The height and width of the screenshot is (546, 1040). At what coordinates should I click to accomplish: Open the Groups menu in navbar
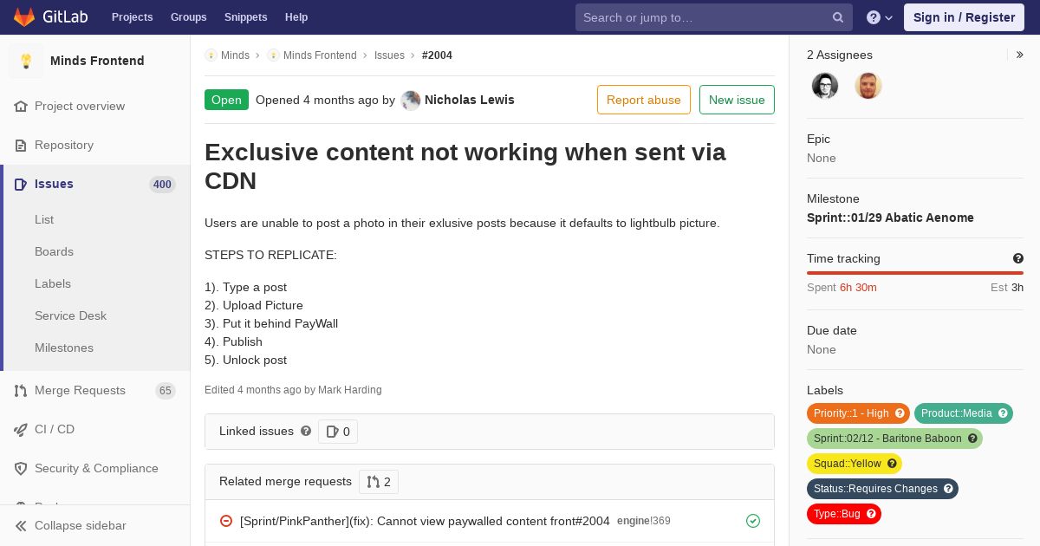tap(188, 17)
